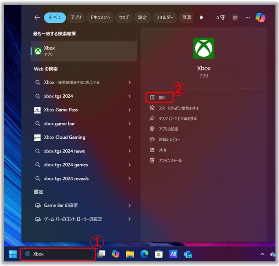The height and width of the screenshot is (266, 279).
Task: Show more filters with the play arrow
Action: pyautogui.click(x=202, y=17)
